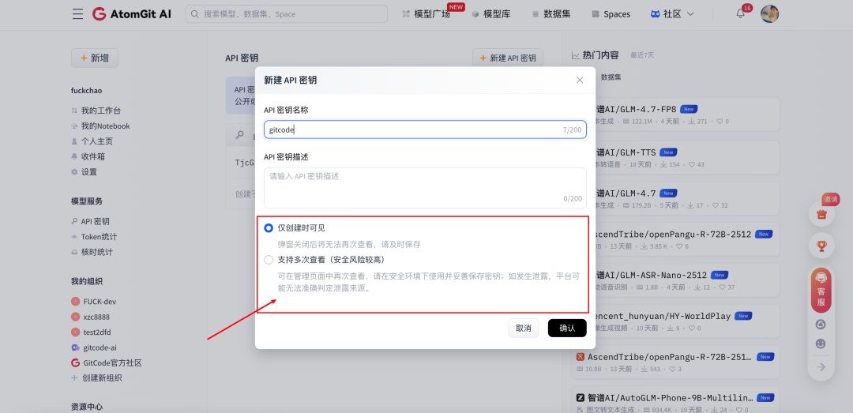Click the 确认 button

point(567,329)
